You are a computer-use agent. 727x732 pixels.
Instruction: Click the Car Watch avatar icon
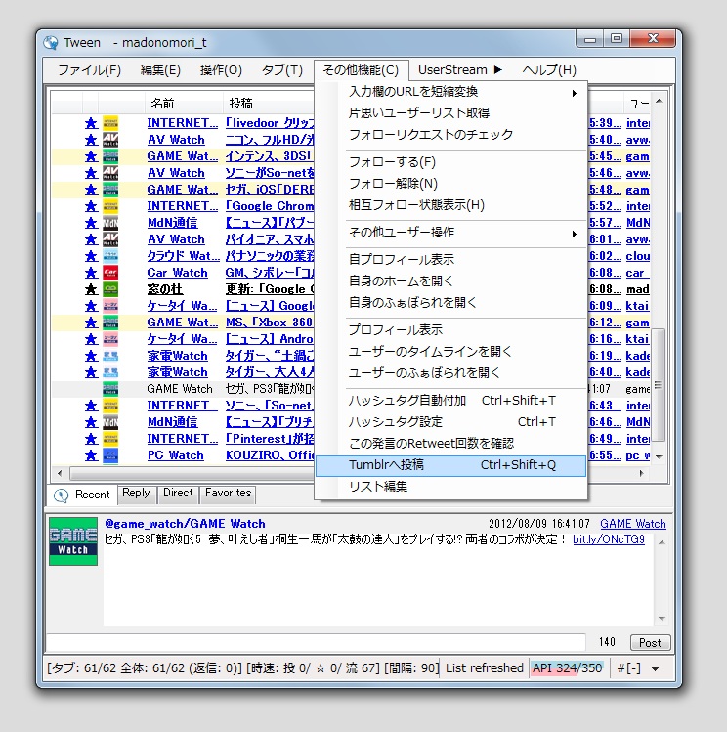[110, 273]
